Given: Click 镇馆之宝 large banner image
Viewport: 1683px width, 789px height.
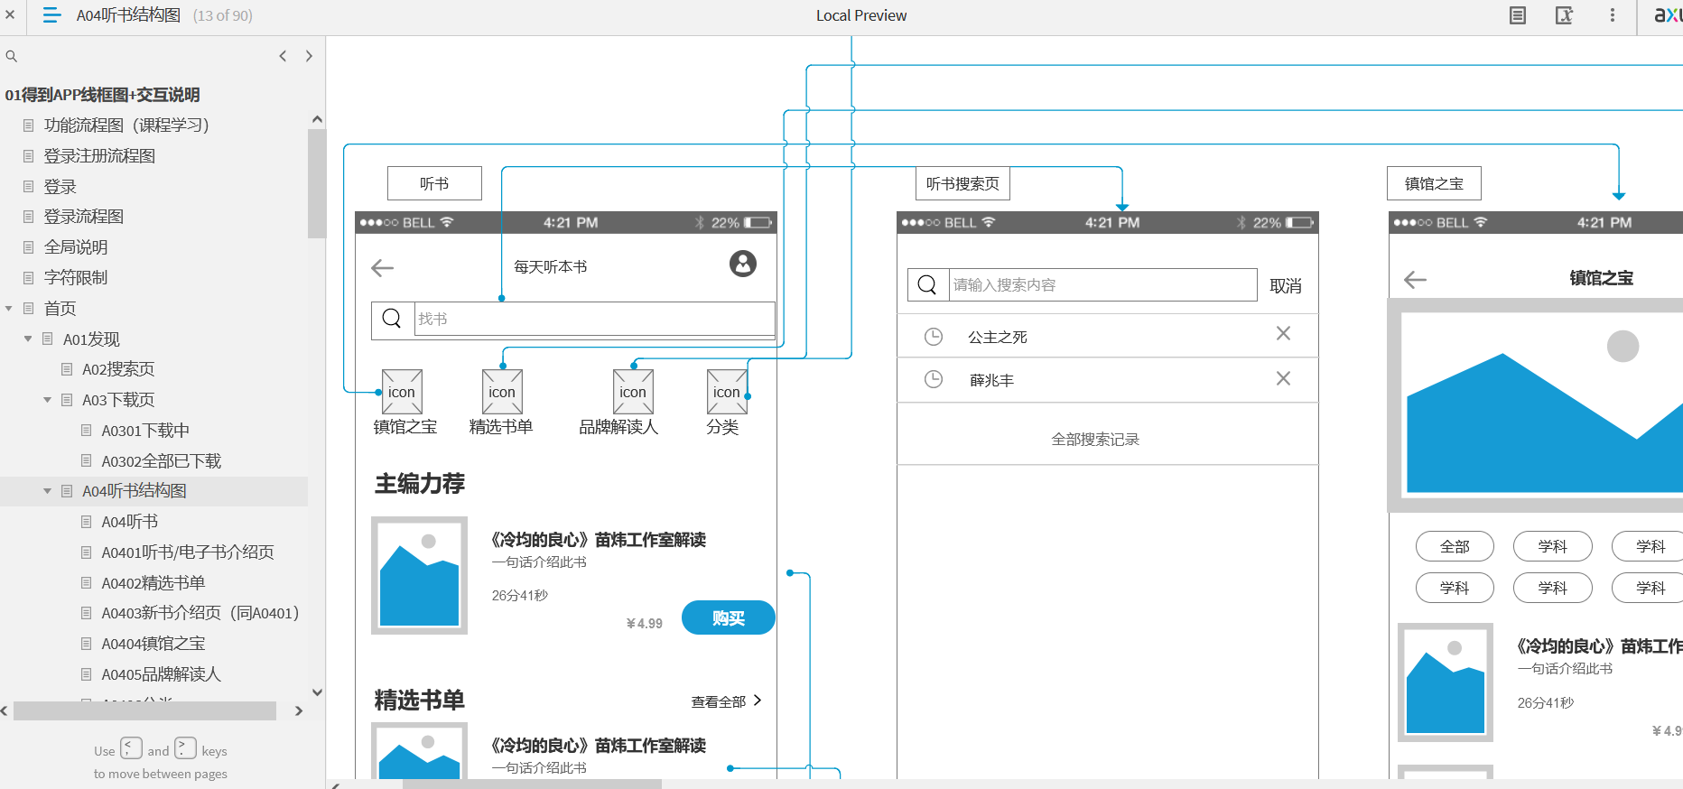Looking at the screenshot, I should 1535,405.
